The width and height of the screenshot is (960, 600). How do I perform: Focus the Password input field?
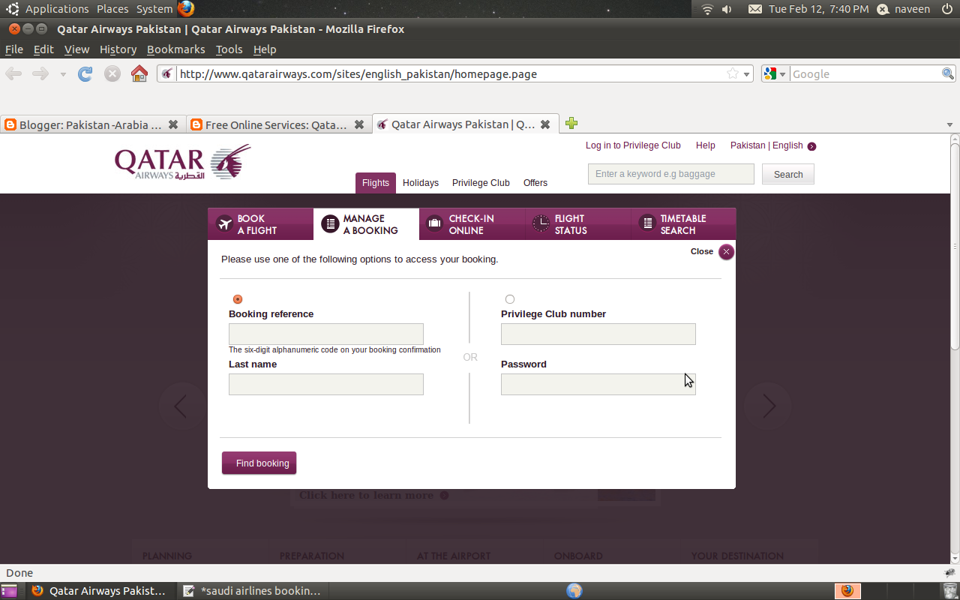pyautogui.click(x=598, y=385)
